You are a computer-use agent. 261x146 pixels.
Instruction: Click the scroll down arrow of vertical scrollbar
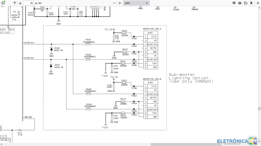[259, 141]
